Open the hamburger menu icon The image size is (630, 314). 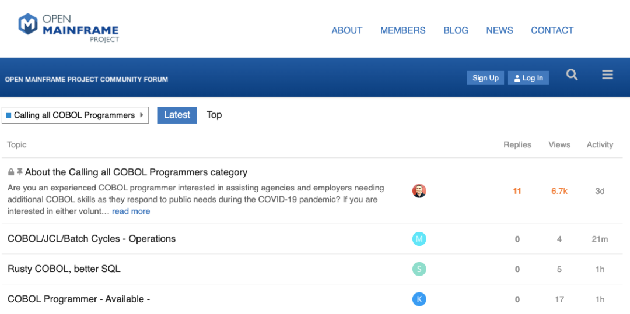coord(607,75)
